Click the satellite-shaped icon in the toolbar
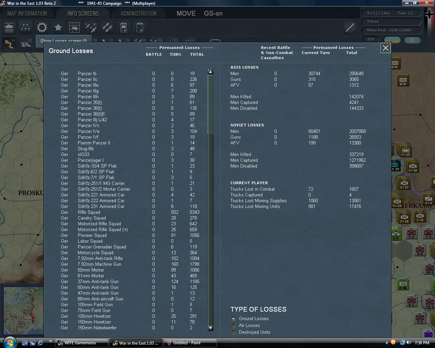The image size is (435, 348). [107, 27]
